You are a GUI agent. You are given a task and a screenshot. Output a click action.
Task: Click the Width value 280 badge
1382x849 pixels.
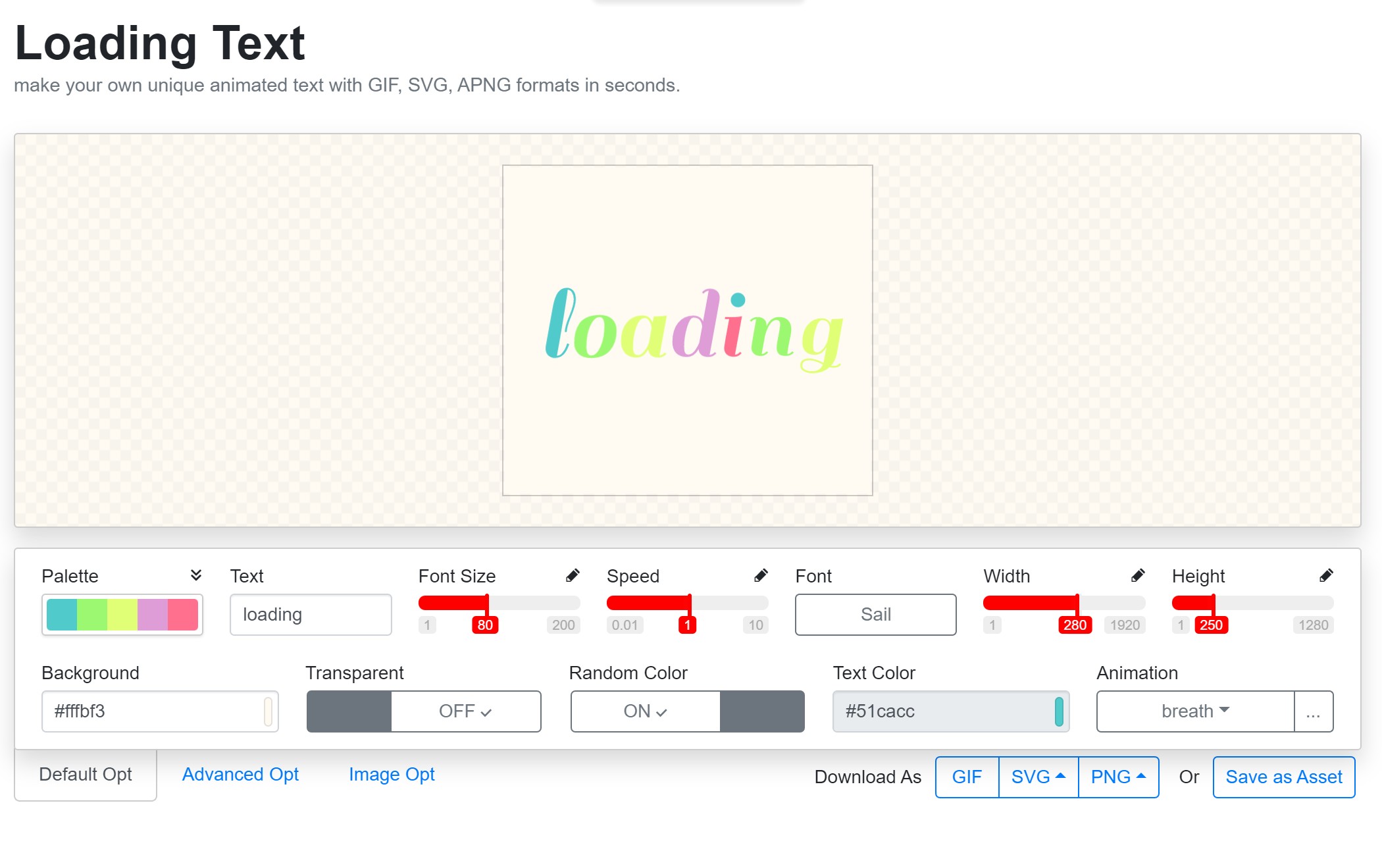[1075, 625]
